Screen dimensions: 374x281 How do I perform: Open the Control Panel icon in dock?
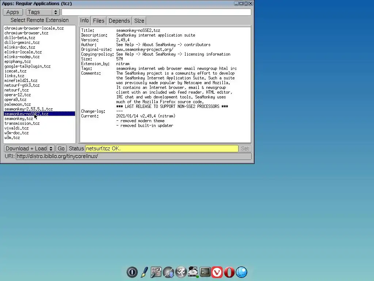tap(156, 272)
